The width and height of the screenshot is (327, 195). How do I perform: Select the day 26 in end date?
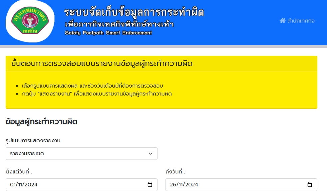click(173, 185)
